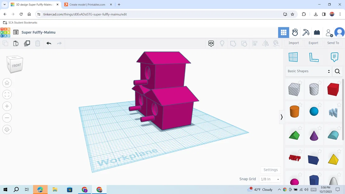The width and height of the screenshot is (345, 194).
Task: Click the Export button
Action: [x=313, y=43]
